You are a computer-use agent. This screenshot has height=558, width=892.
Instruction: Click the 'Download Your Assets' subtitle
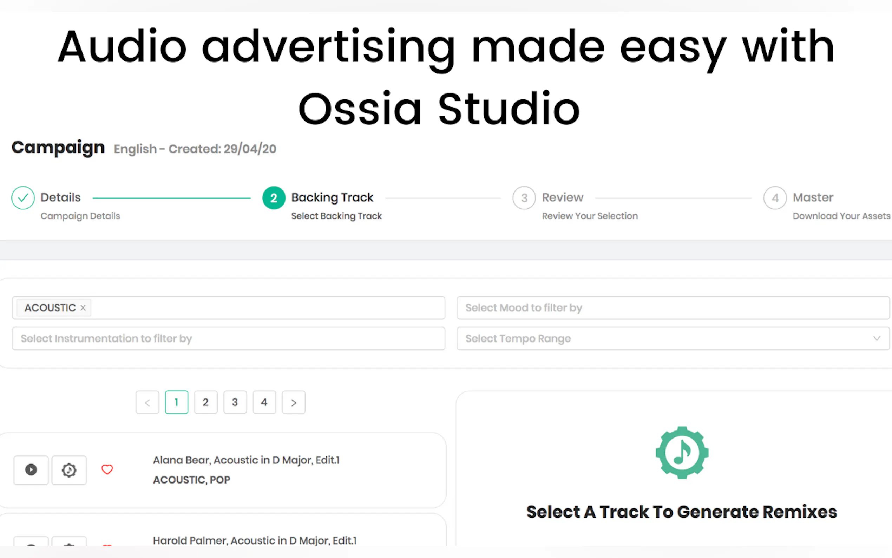841,216
